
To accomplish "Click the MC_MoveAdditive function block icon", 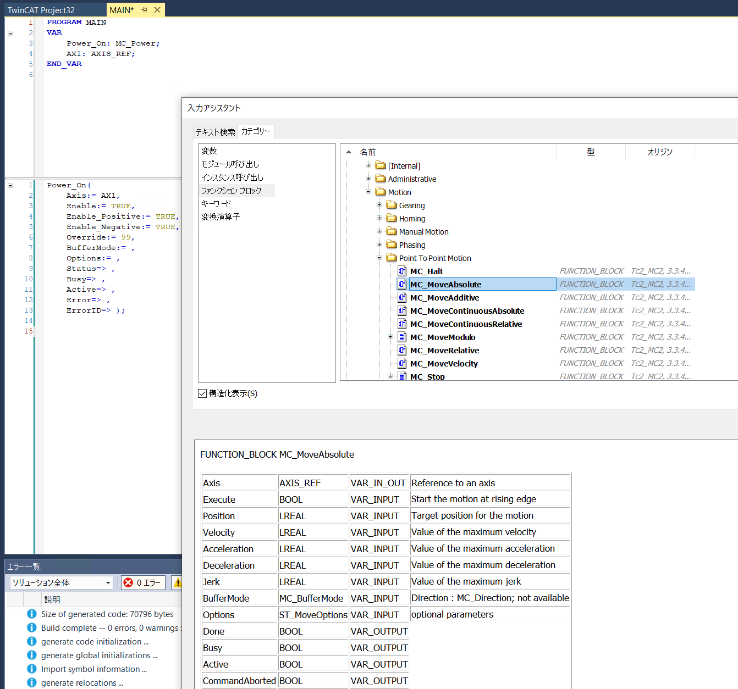I will (x=402, y=297).
